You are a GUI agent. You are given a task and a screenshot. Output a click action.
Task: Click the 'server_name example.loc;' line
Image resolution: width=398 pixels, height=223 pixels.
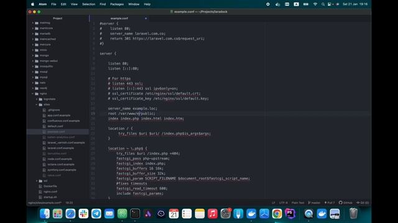[132, 108]
